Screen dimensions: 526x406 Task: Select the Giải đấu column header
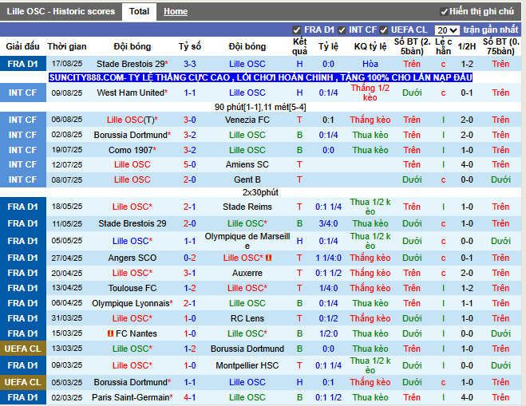click(x=22, y=46)
